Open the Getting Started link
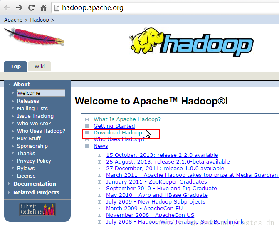Viewport: 279px width, 231px height. [x=114, y=126]
